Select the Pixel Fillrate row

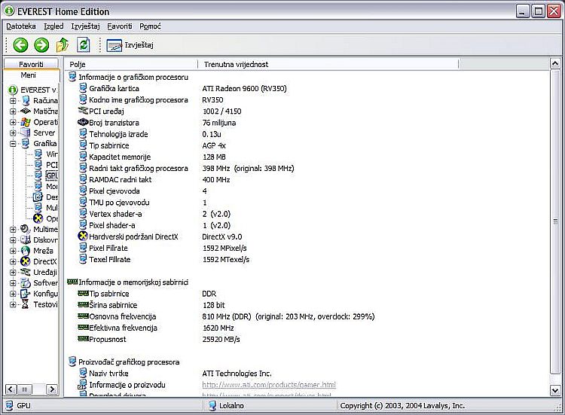pos(108,248)
